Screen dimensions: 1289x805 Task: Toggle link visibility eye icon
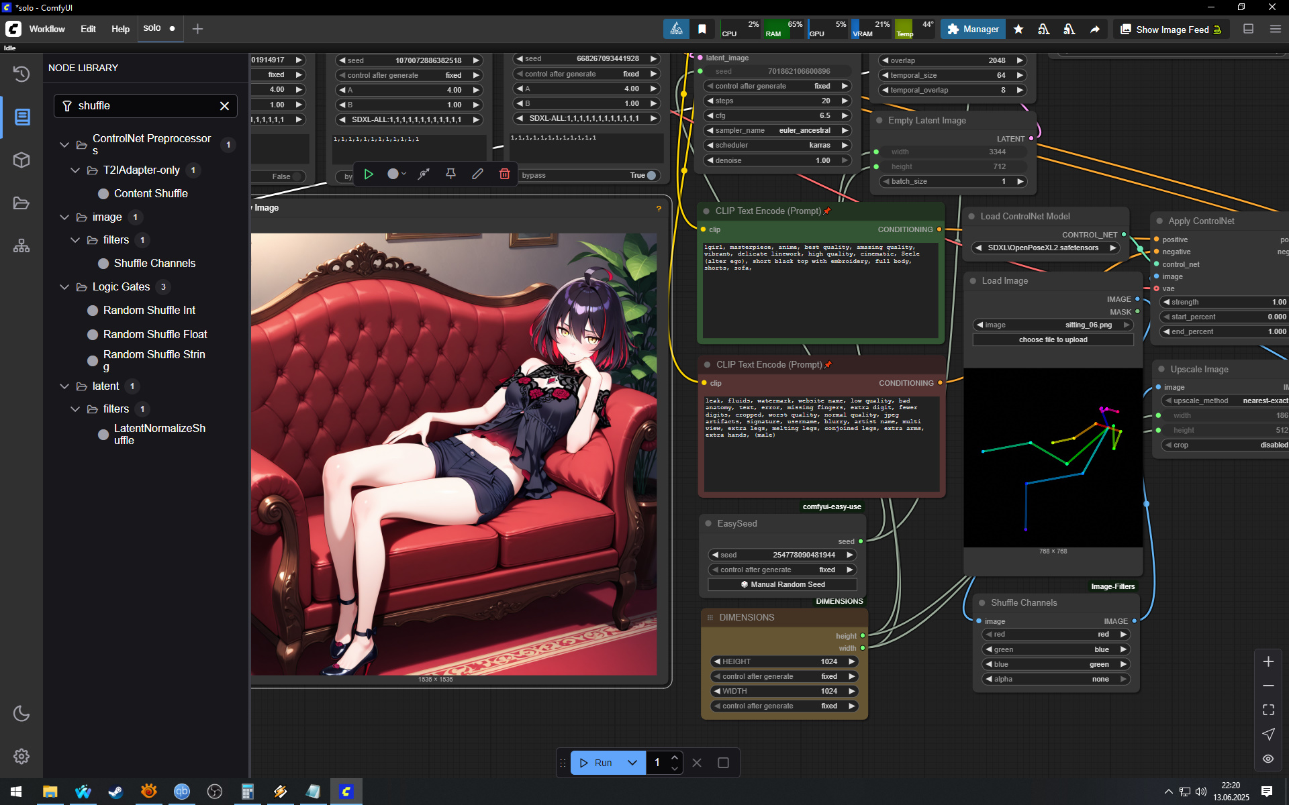pyautogui.click(x=1268, y=759)
